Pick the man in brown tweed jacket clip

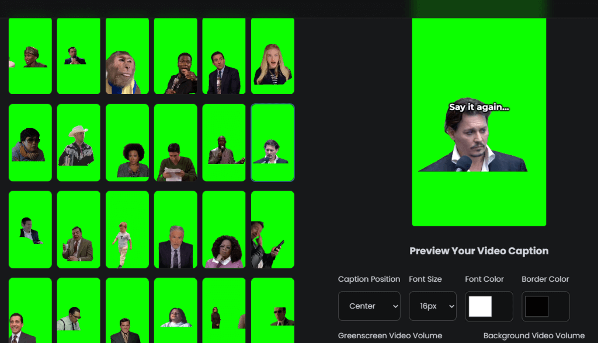coord(79,229)
